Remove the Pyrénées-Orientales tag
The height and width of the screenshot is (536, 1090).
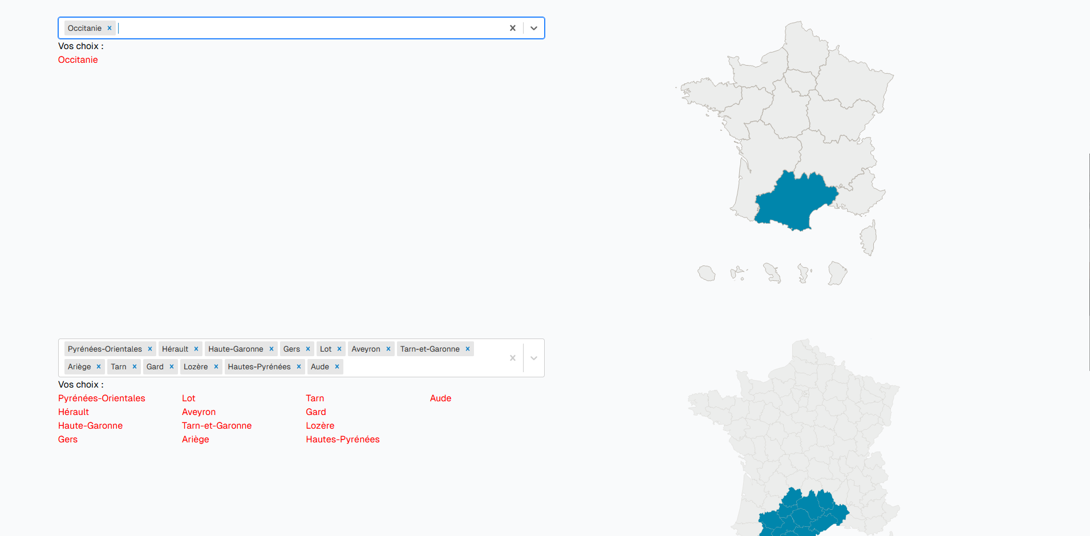(x=150, y=349)
